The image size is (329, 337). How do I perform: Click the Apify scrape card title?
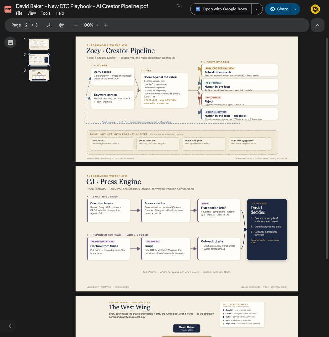(x=102, y=72)
